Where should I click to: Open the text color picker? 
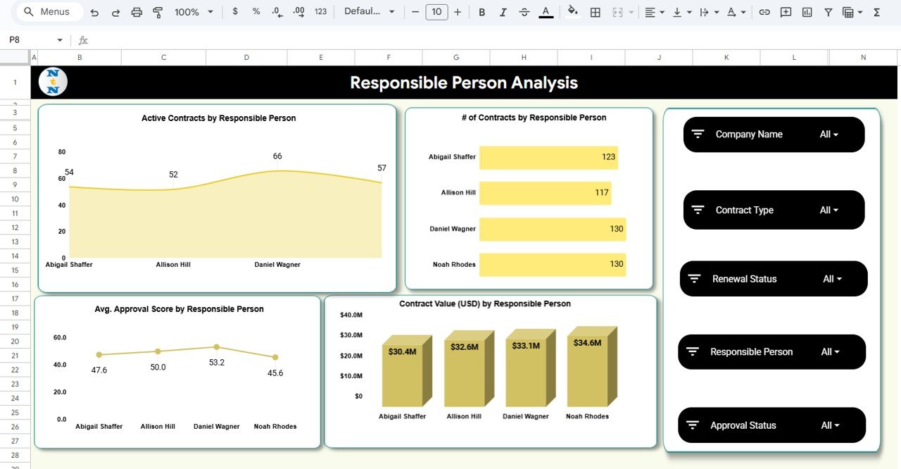pyautogui.click(x=546, y=12)
